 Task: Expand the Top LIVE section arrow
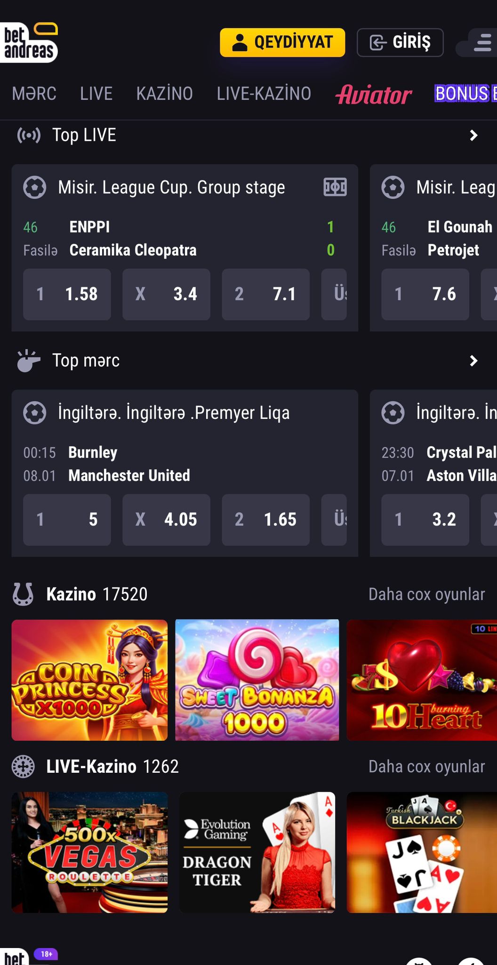point(473,136)
